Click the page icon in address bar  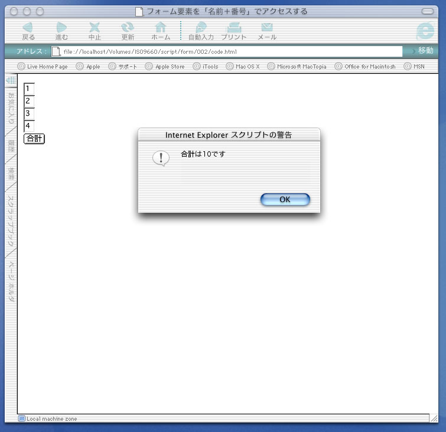pyautogui.click(x=56, y=51)
